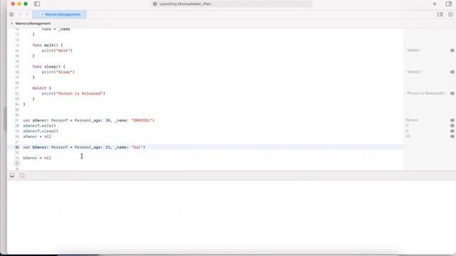Image resolution: width=456 pixels, height=256 pixels.
Task: Close the window with the red button
Action: 13,4
